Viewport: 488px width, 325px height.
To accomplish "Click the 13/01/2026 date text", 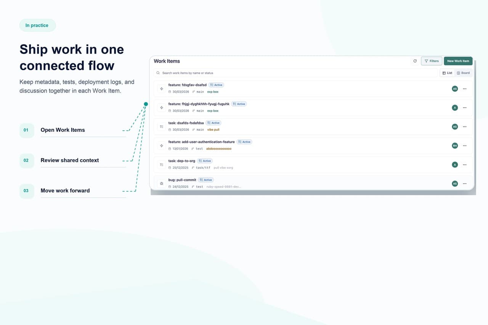I will coord(180,149).
